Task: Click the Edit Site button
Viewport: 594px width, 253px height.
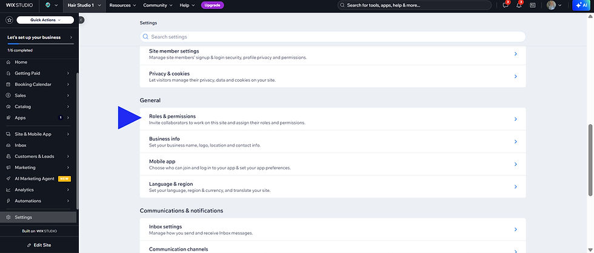Action: (39, 245)
